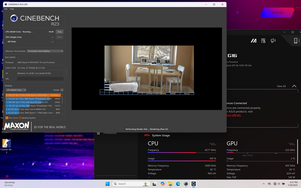Click View All in Armoury Crate

(281, 86)
